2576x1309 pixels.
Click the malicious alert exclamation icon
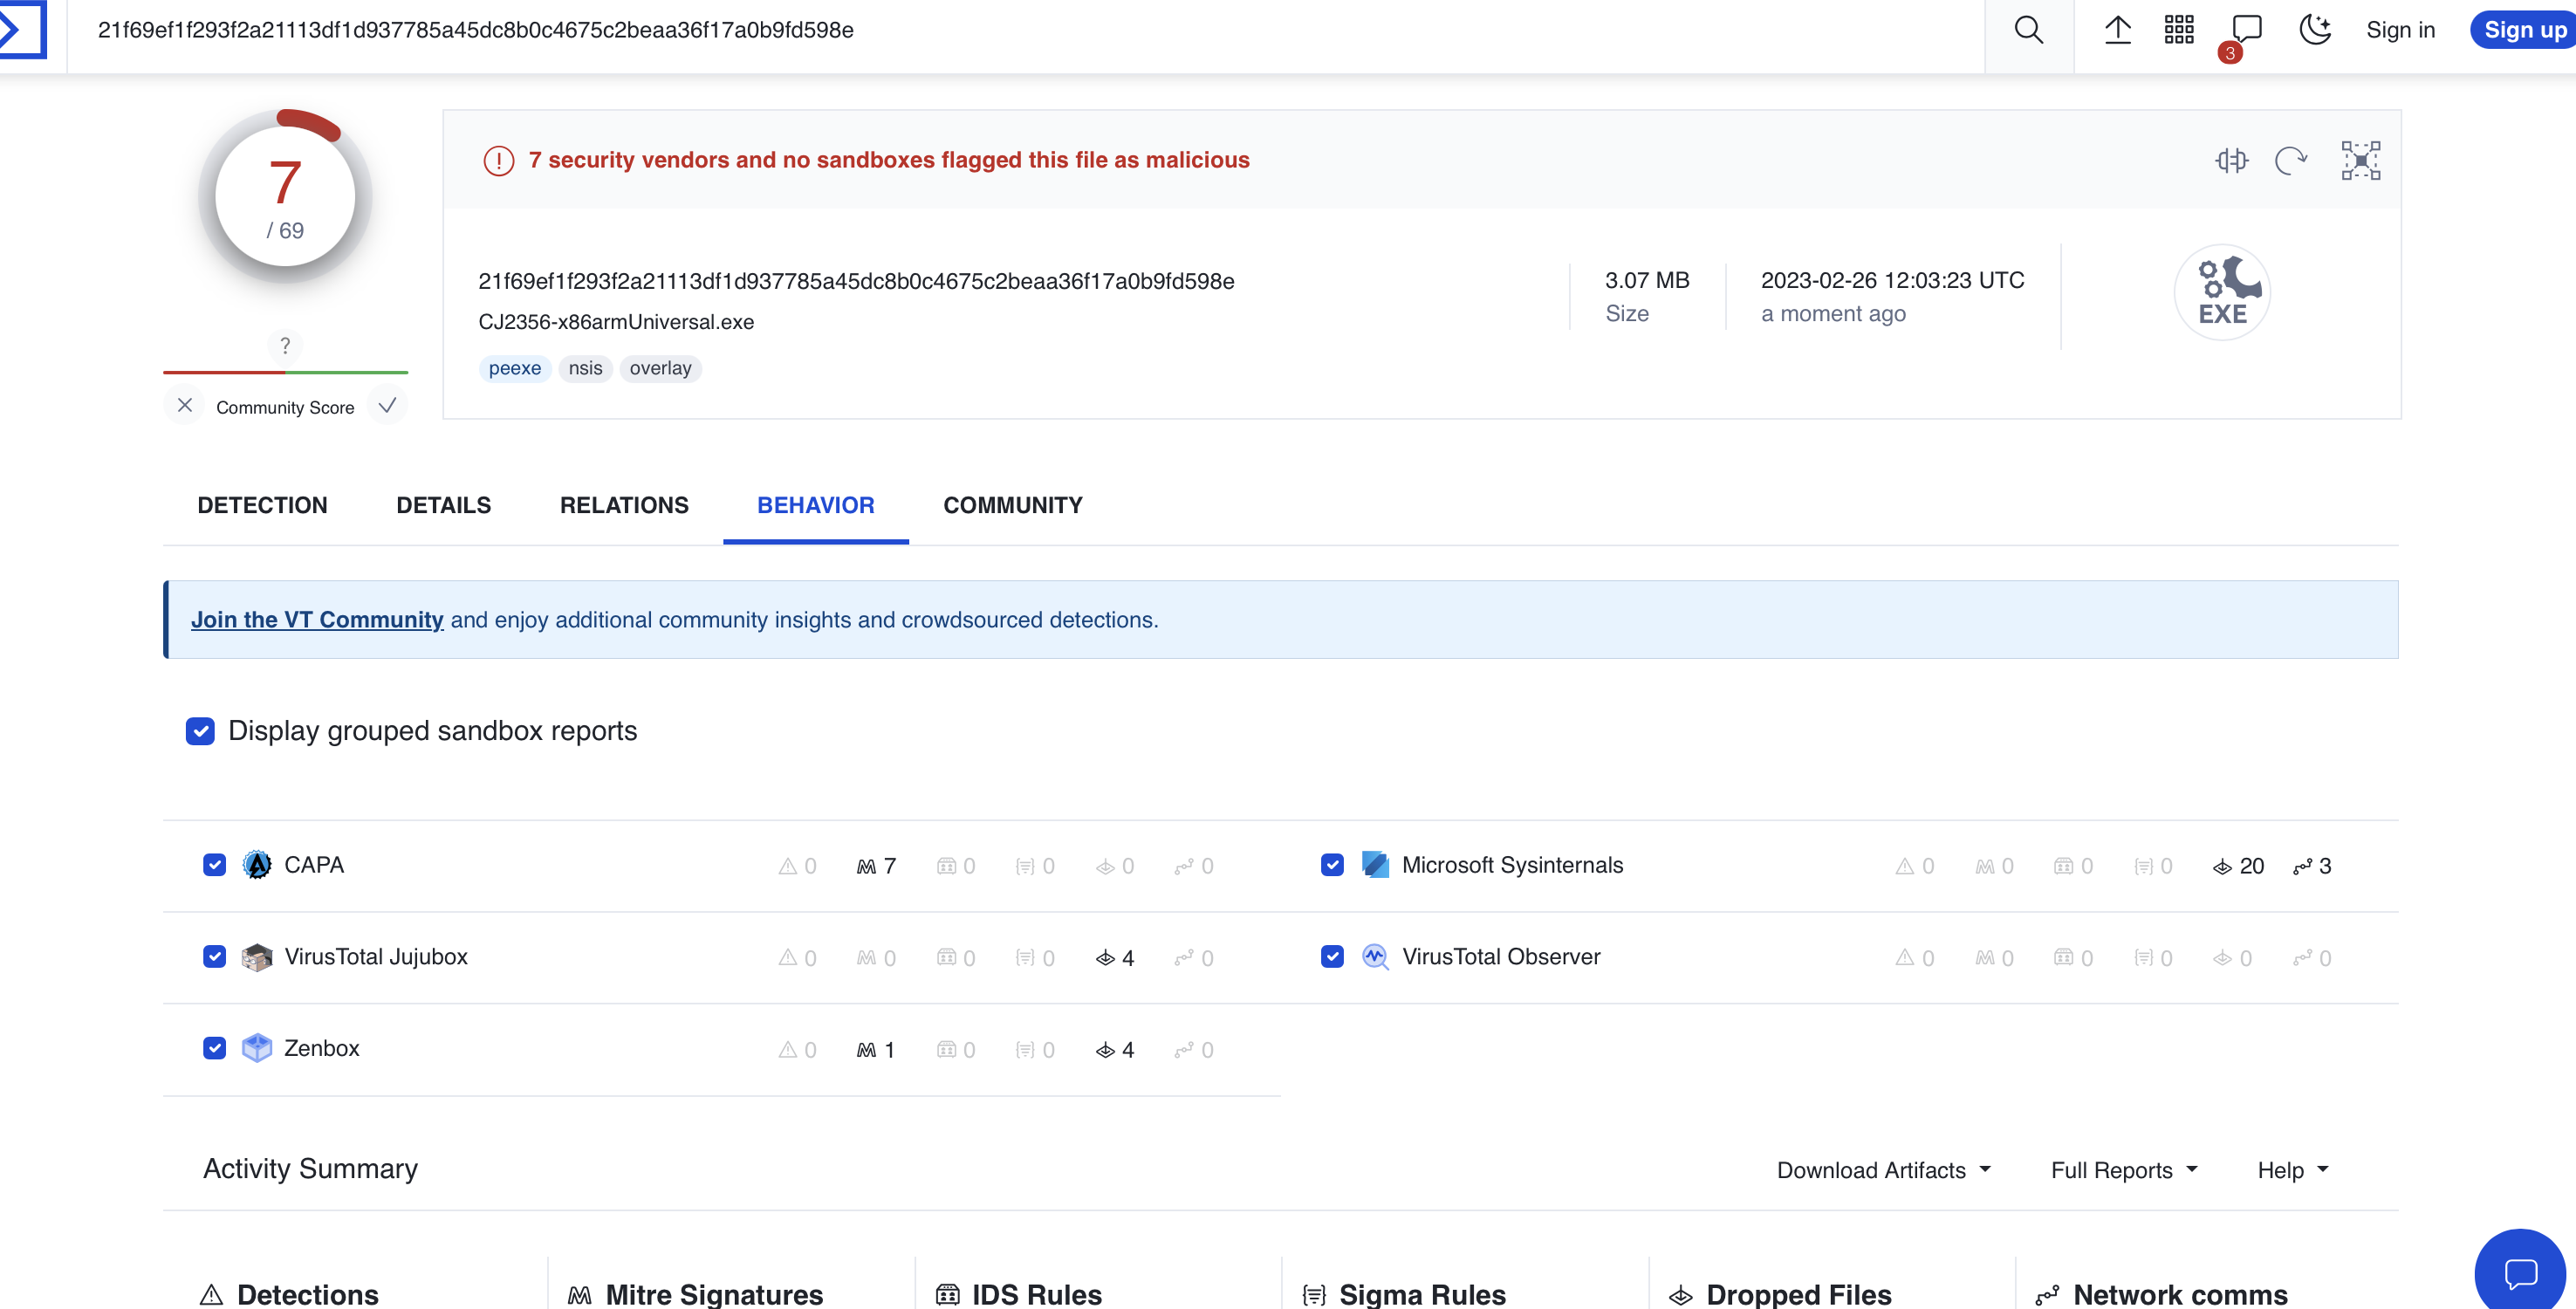[498, 160]
